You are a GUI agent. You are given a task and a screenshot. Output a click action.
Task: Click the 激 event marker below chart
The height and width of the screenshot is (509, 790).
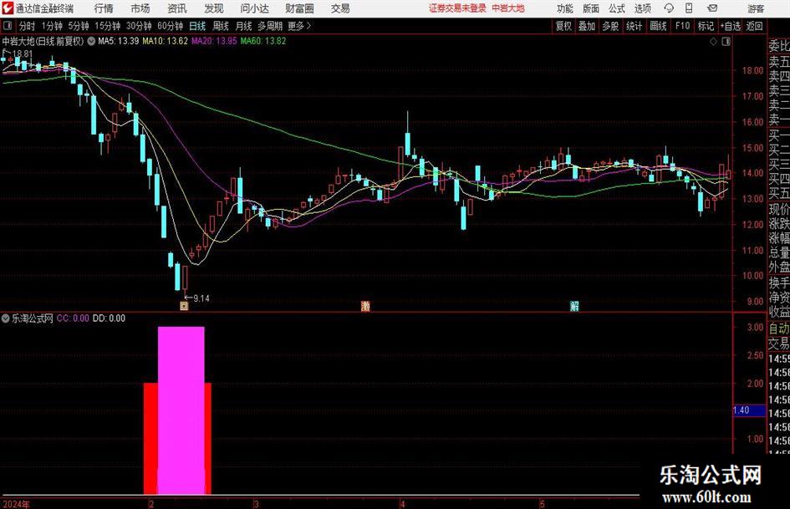pos(366,306)
